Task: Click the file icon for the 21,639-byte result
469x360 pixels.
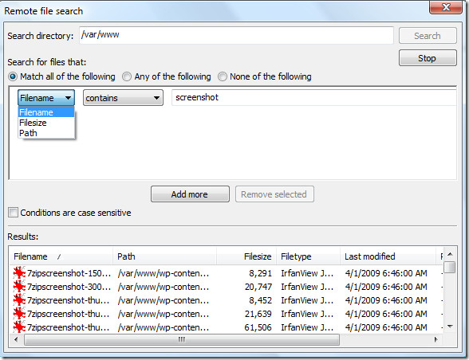Action: 19,314
